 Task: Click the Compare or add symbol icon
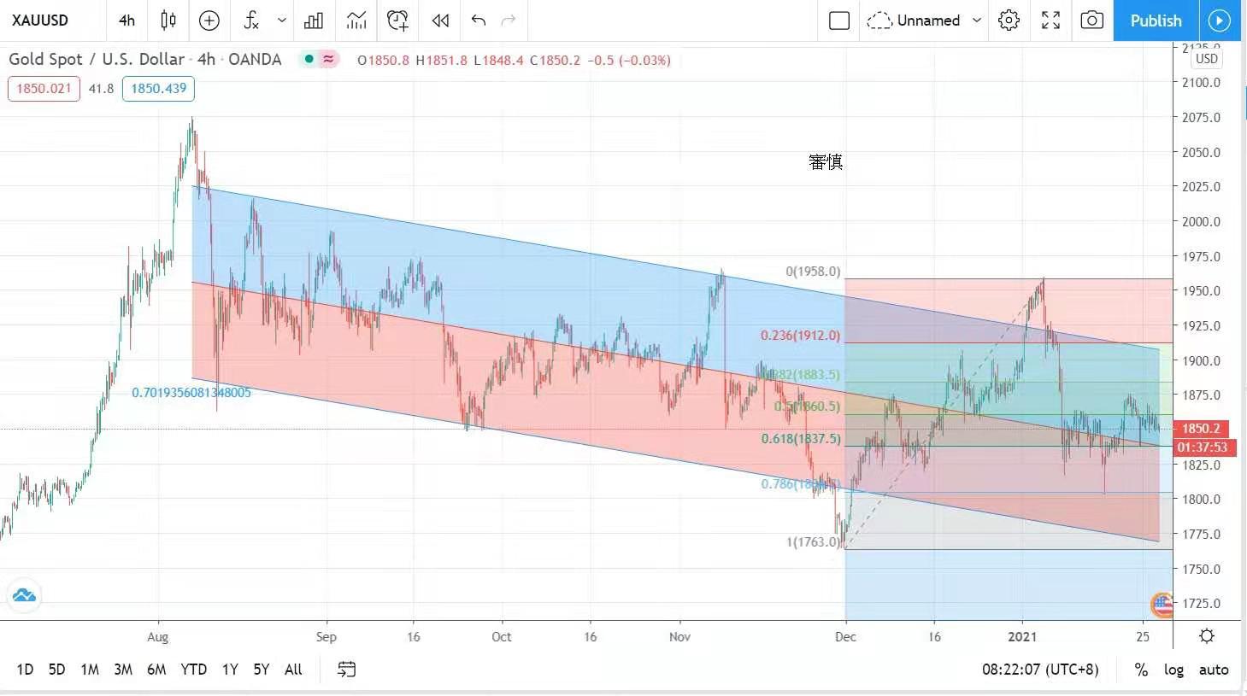[x=209, y=20]
